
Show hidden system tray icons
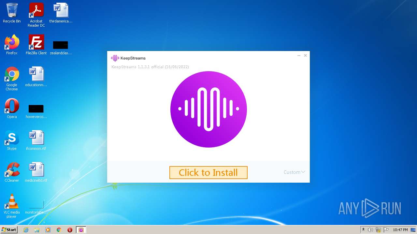coord(364,230)
